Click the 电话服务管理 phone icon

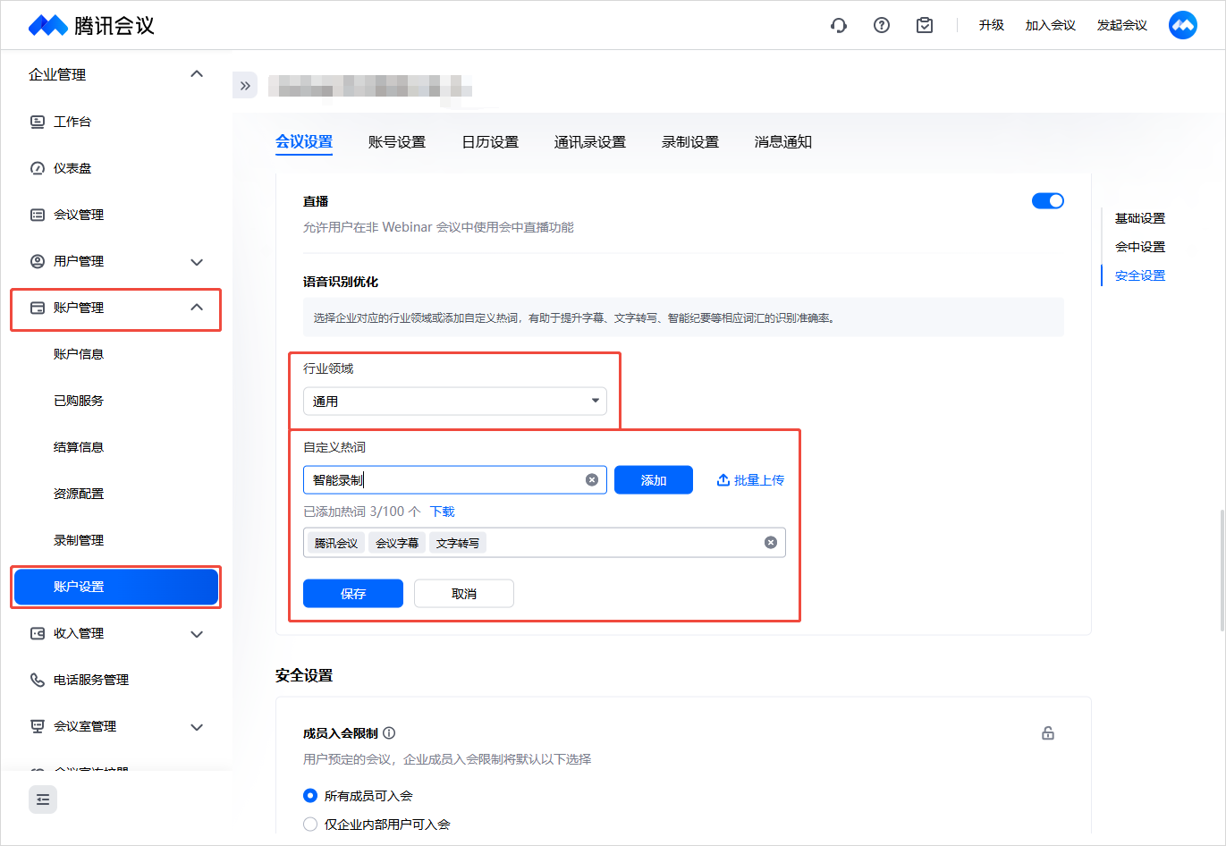(38, 680)
